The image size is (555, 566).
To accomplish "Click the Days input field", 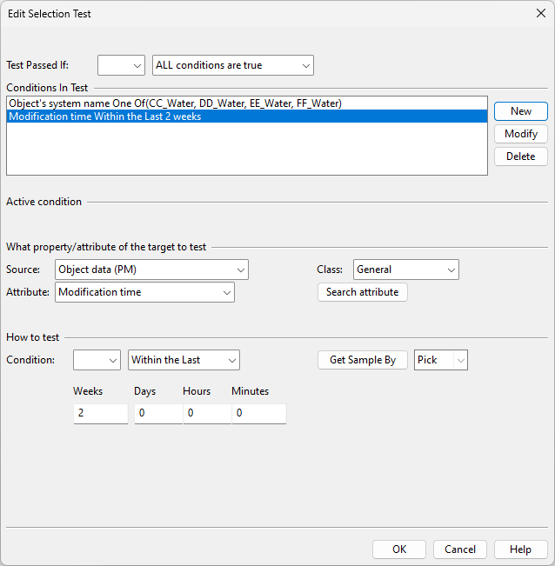I will [157, 413].
